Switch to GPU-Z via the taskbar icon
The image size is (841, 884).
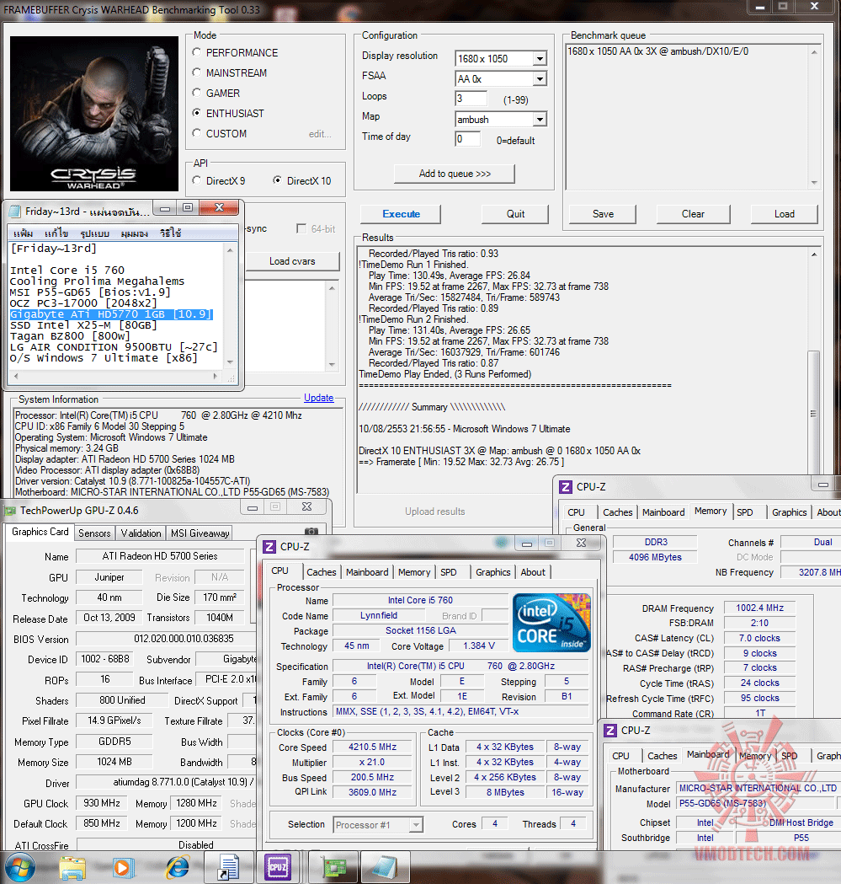335,868
